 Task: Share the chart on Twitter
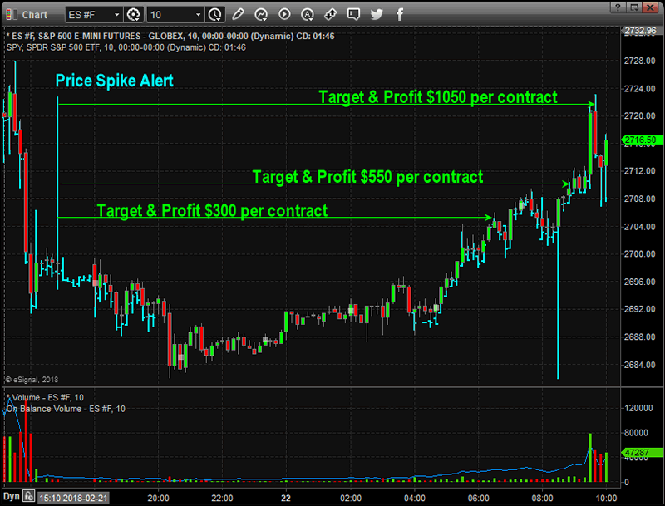tap(377, 15)
